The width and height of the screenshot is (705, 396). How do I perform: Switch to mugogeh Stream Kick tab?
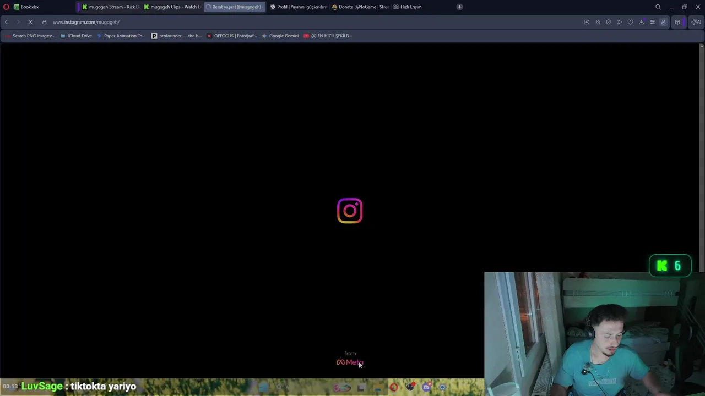111,7
